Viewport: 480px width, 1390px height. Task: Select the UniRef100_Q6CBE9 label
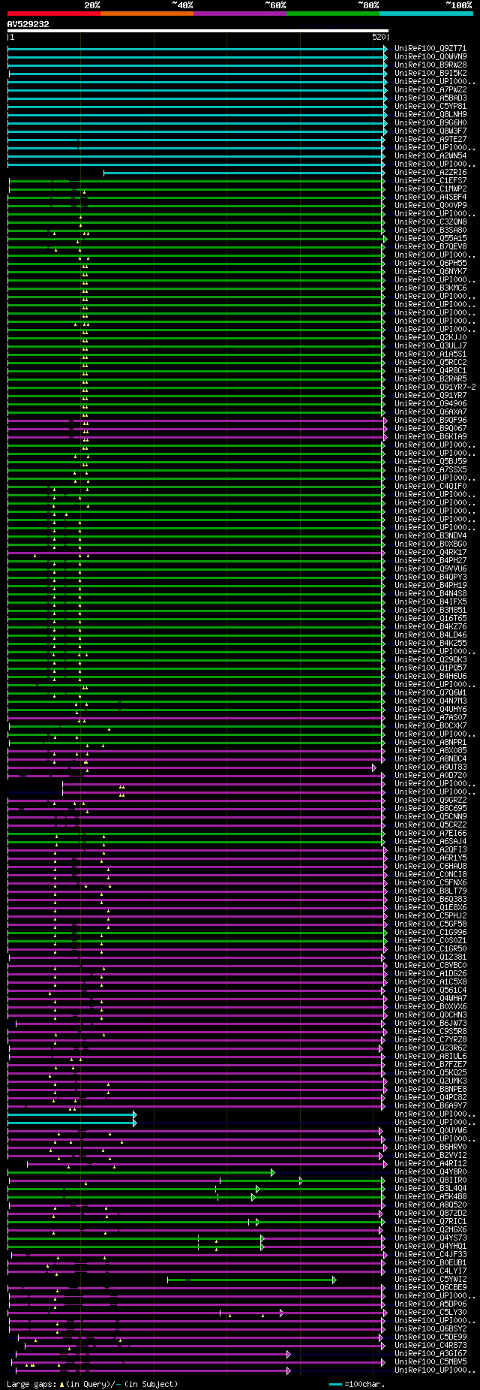430,1287
